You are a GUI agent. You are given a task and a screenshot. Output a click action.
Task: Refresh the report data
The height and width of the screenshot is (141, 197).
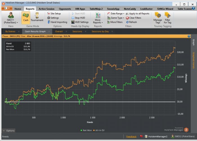click(127, 22)
